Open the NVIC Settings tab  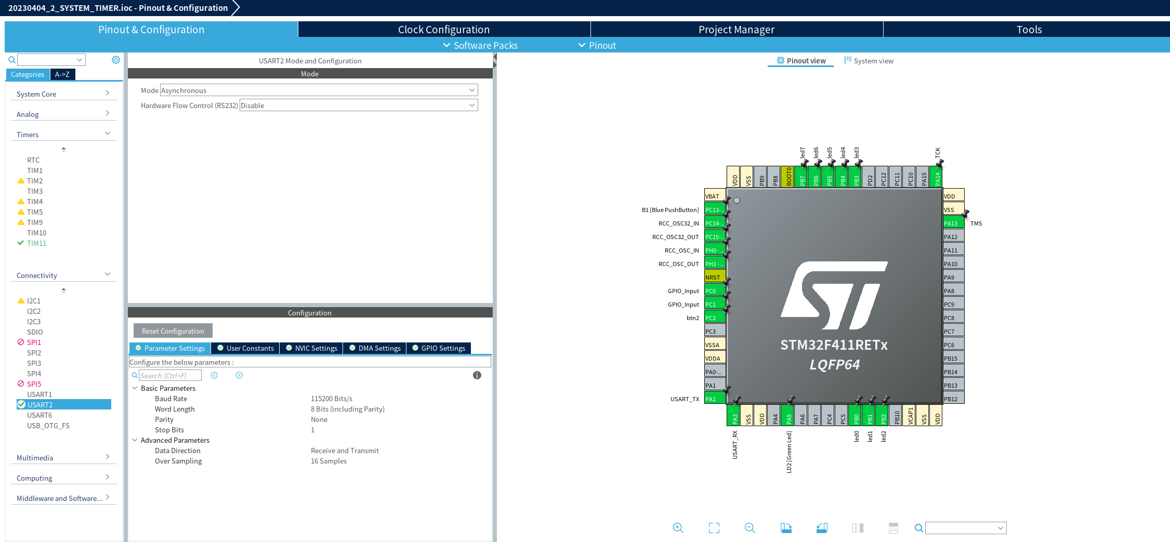coord(311,348)
